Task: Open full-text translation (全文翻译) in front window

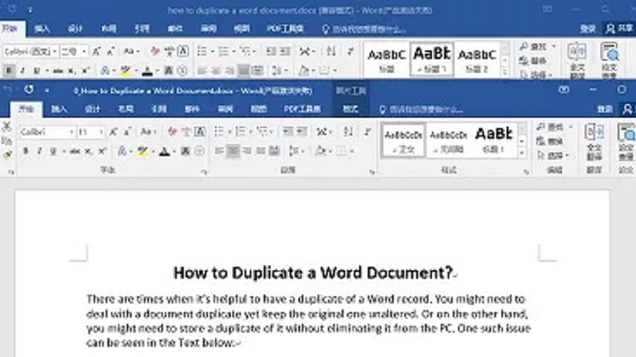Action: (x=594, y=142)
